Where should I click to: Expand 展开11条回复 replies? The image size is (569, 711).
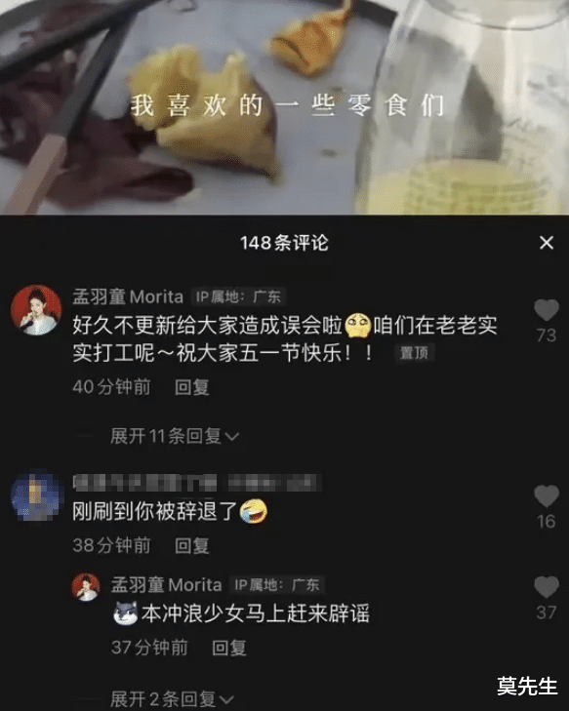point(175,436)
